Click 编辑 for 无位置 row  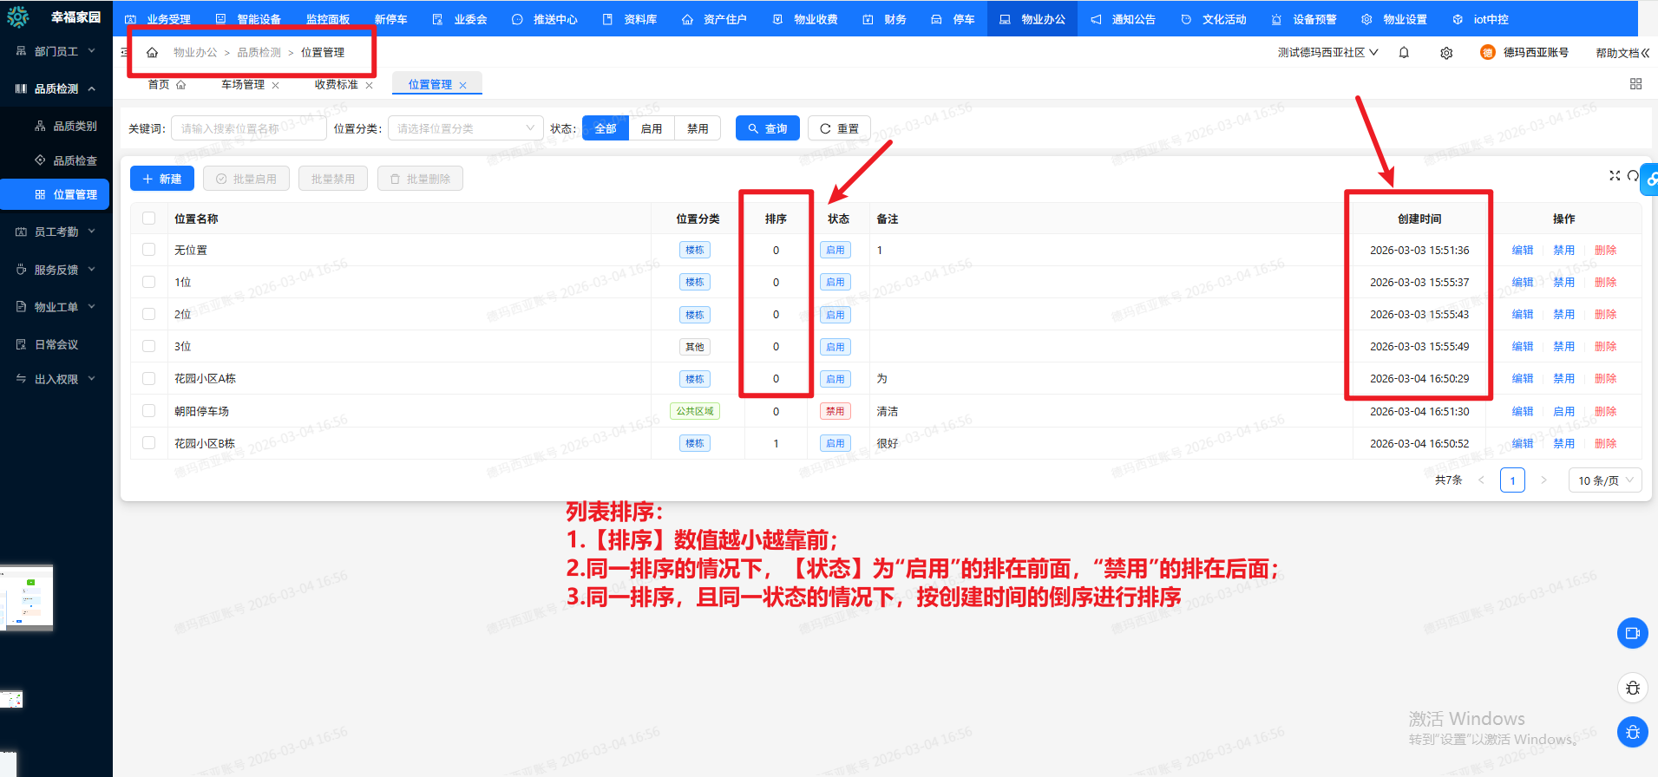[1523, 250]
